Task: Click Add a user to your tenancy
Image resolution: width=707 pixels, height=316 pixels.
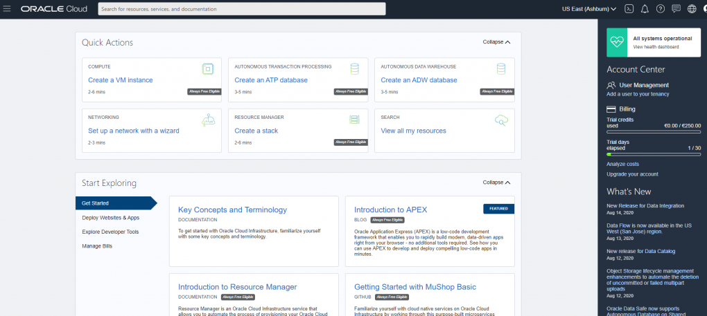Action: tap(638, 94)
